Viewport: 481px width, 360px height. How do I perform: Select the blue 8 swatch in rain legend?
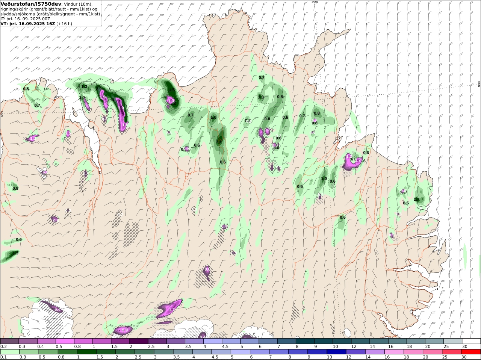pos(298,352)
